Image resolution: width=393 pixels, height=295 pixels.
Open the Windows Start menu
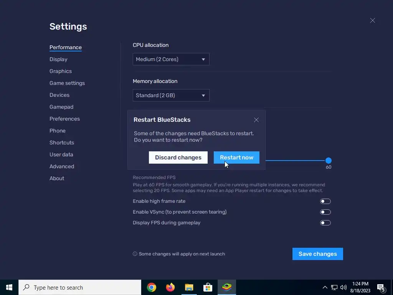[9, 287]
